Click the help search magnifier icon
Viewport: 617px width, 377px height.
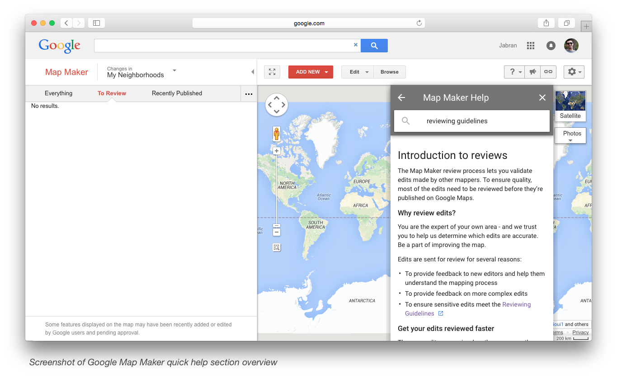[x=406, y=121]
